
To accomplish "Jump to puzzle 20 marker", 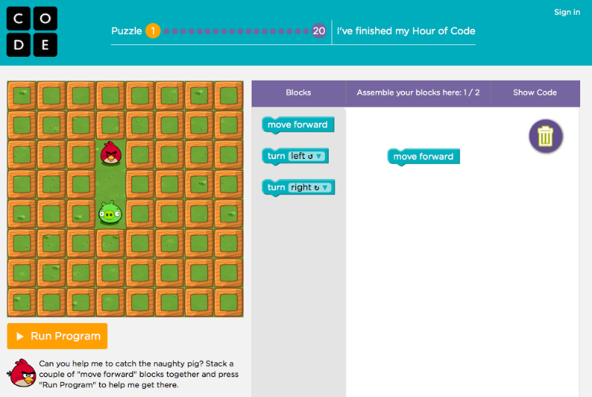I will pyautogui.click(x=319, y=30).
